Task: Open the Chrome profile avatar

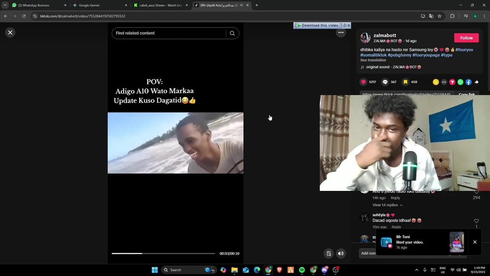Action: (x=475, y=16)
